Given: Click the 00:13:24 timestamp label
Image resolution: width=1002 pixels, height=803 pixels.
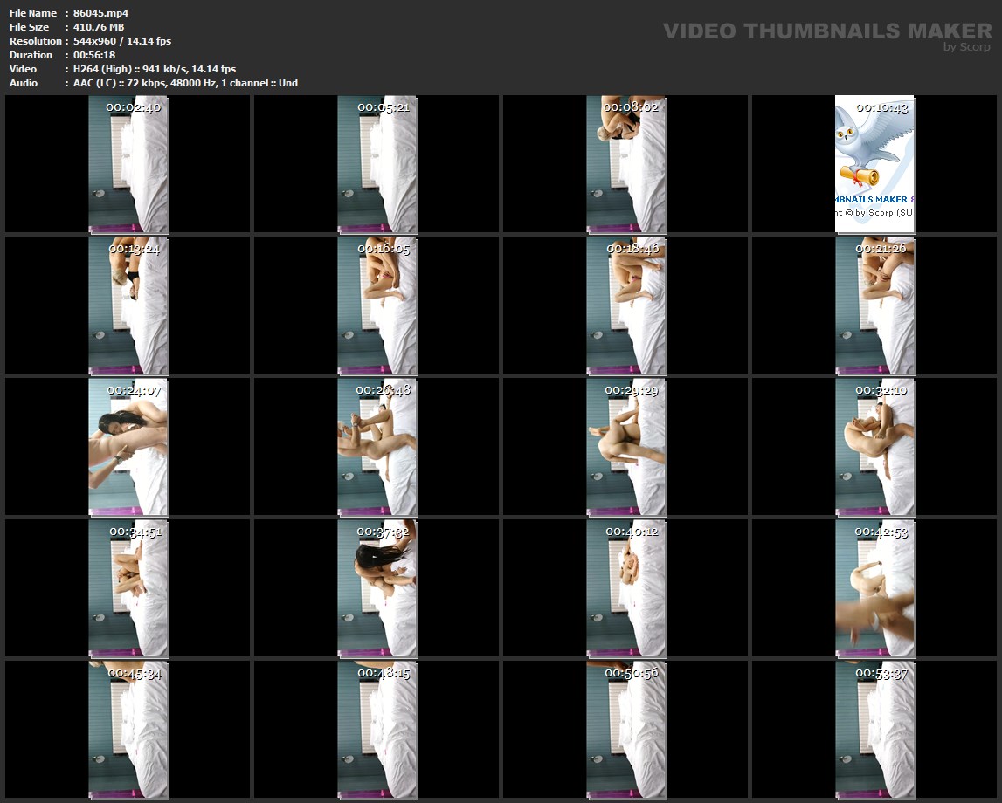Looking at the screenshot, I should point(134,249).
